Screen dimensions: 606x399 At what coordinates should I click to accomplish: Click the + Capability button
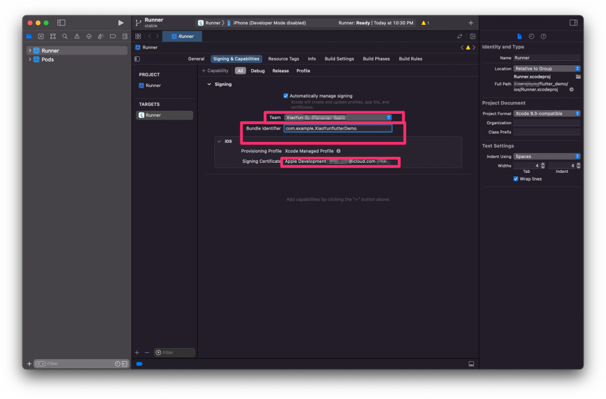pyautogui.click(x=215, y=71)
